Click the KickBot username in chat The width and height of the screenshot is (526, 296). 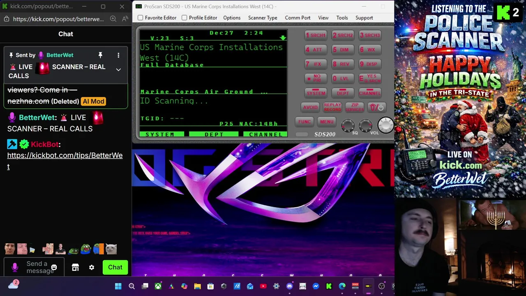click(44, 144)
